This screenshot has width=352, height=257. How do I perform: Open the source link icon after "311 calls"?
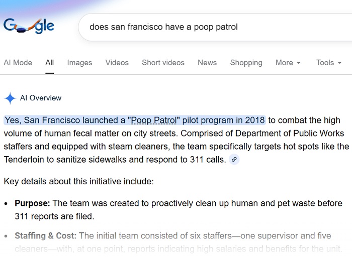(x=234, y=160)
